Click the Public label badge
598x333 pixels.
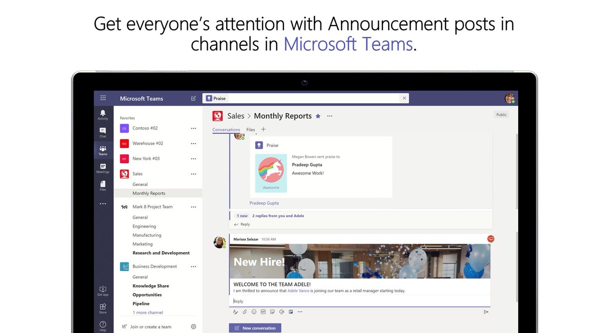[501, 115]
